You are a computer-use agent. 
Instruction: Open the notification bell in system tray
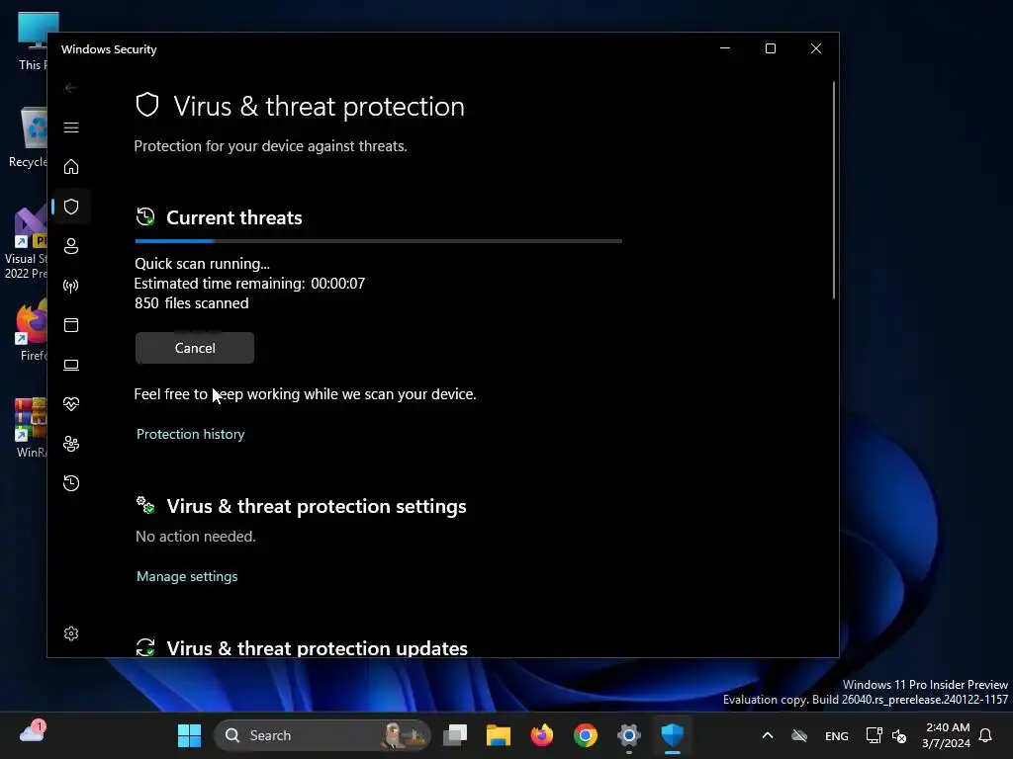tap(986, 735)
